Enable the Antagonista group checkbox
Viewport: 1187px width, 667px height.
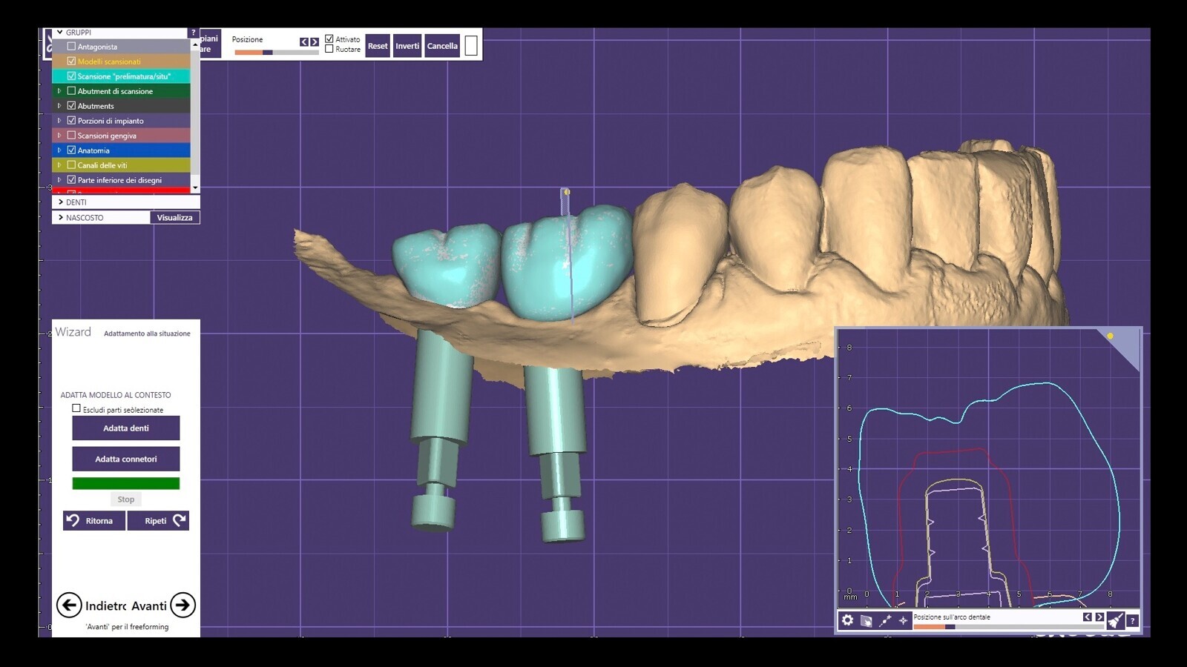72,47
